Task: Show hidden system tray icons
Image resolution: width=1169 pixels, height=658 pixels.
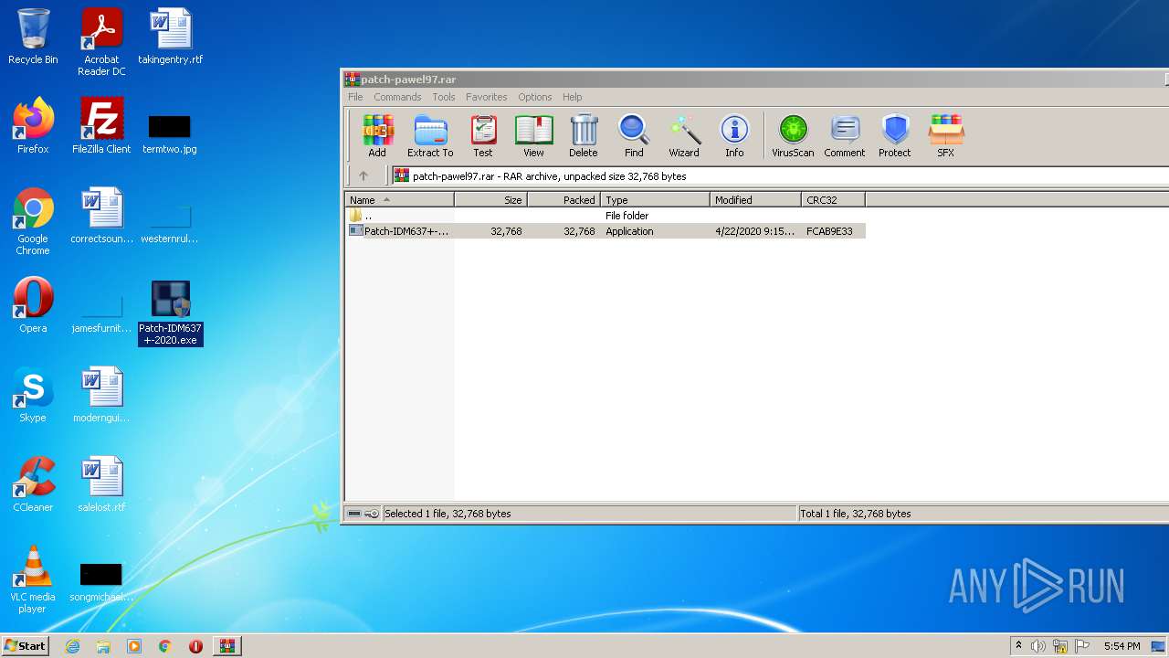Action: (1019, 646)
